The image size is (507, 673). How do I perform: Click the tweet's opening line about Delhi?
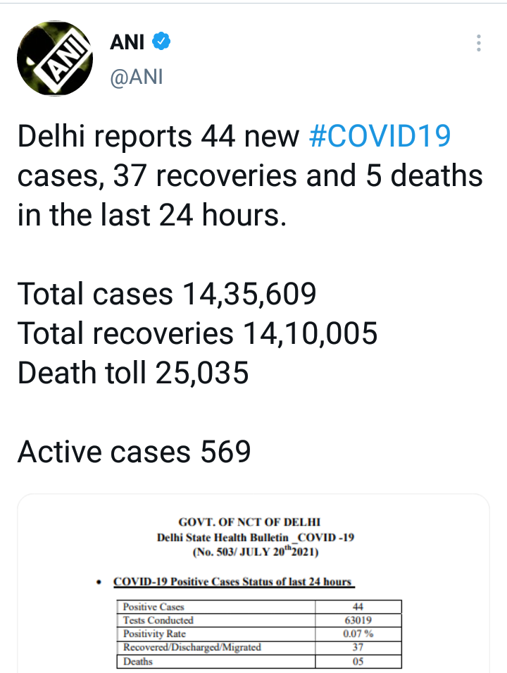pyautogui.click(x=162, y=137)
